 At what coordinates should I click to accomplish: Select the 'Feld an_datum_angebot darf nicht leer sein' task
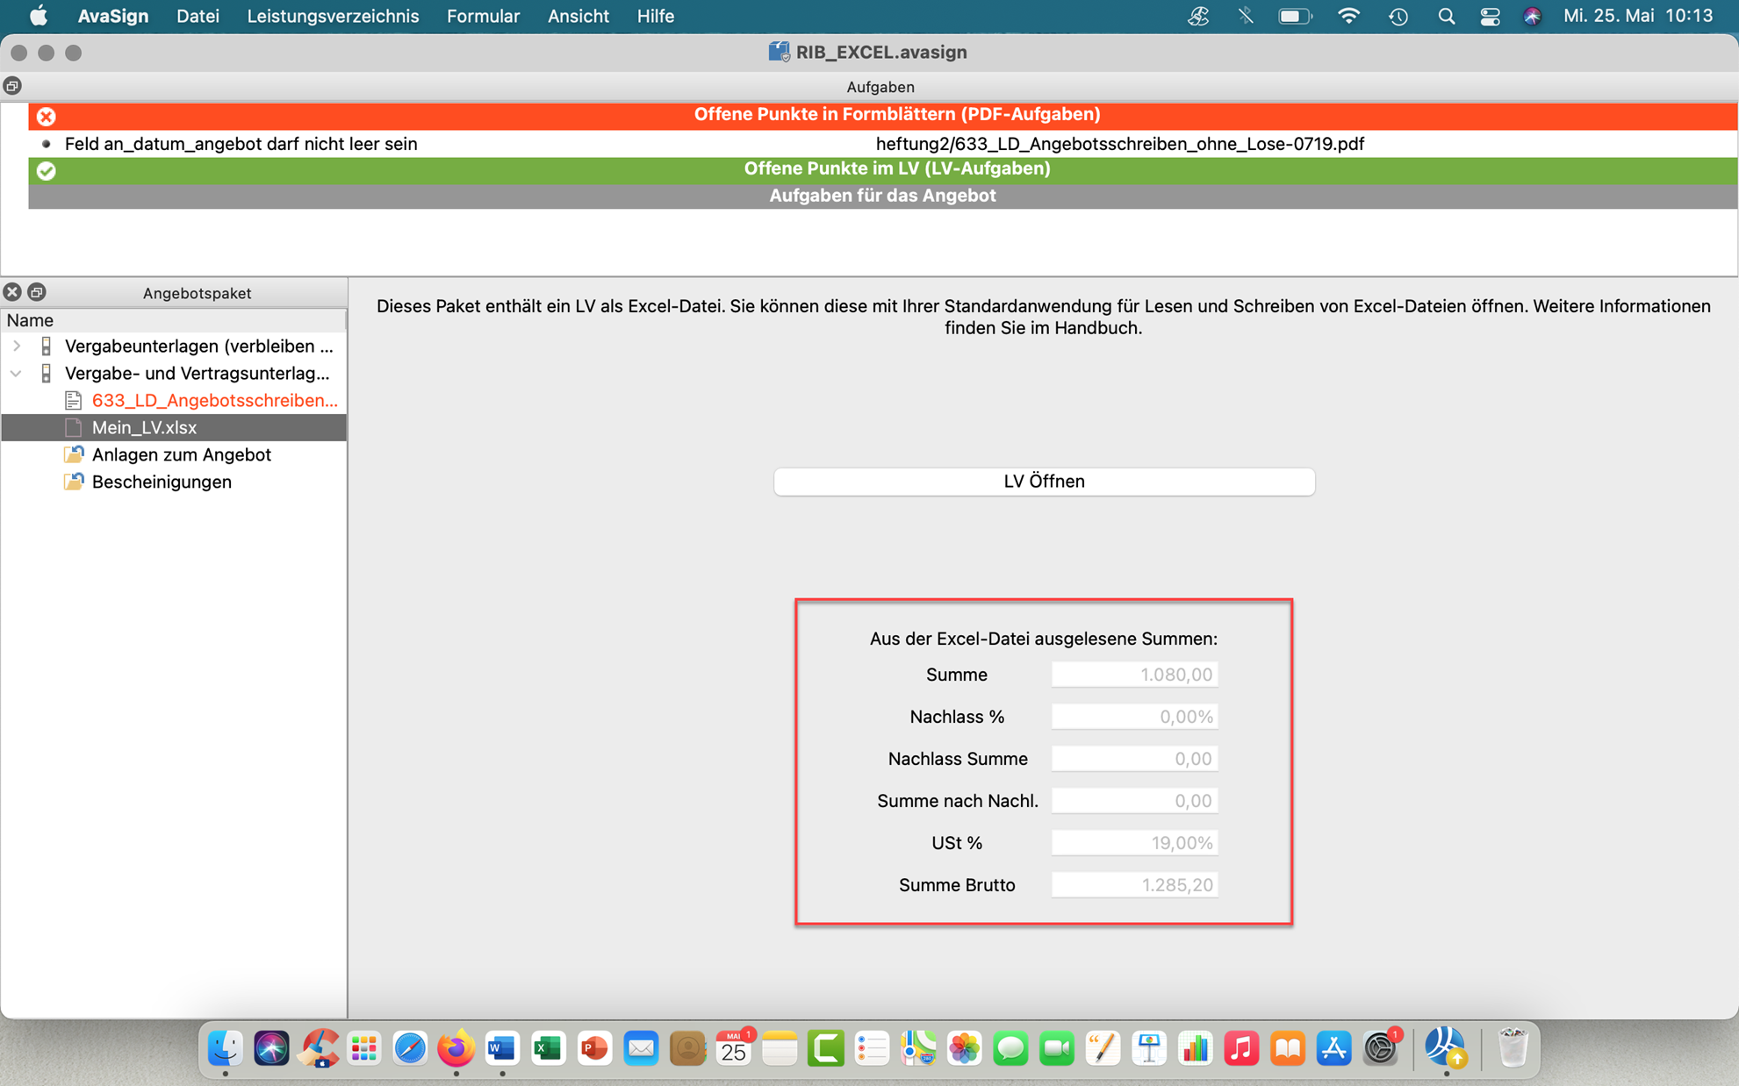(x=241, y=144)
